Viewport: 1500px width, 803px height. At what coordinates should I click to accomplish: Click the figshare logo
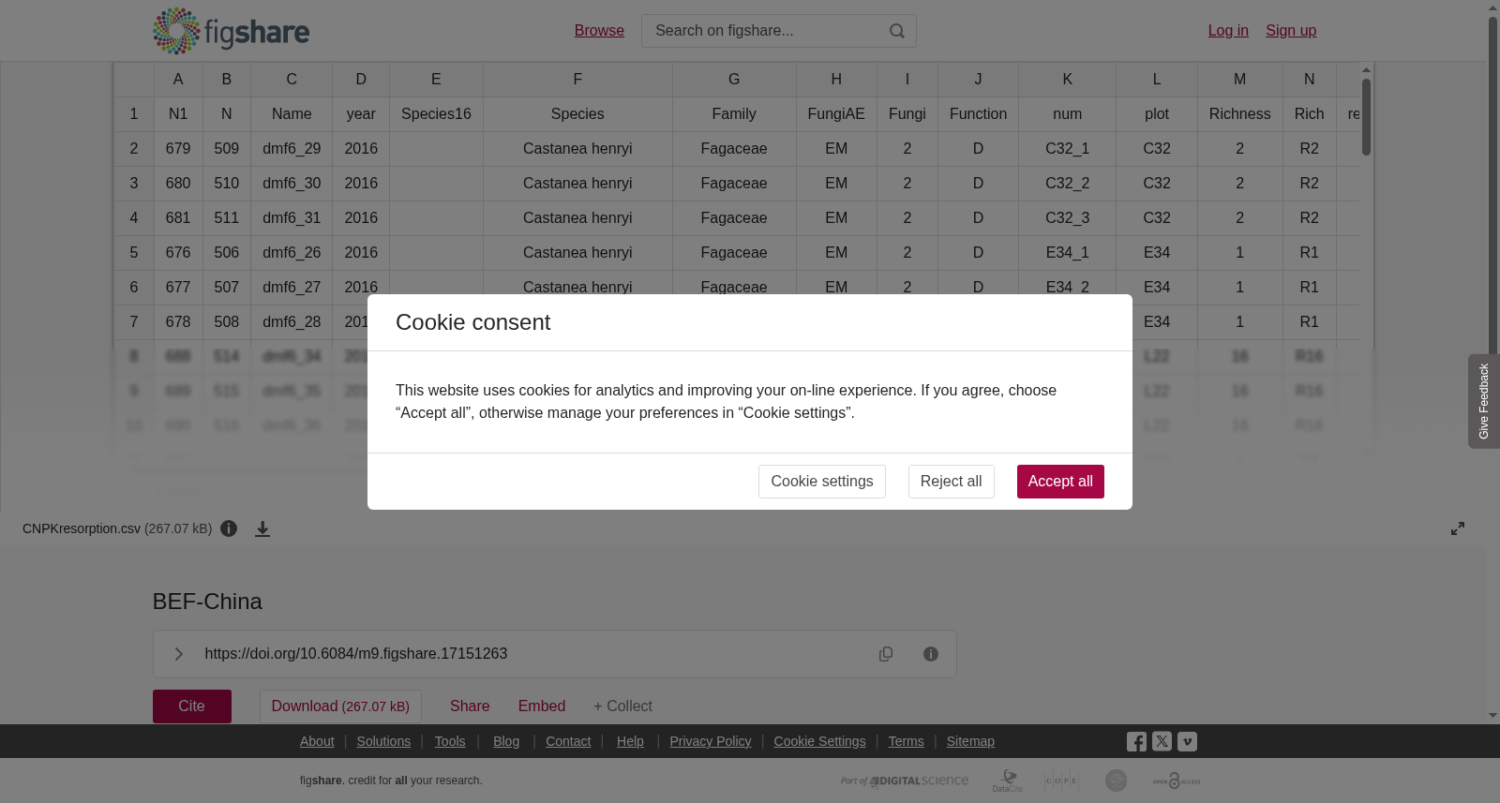pos(231,31)
